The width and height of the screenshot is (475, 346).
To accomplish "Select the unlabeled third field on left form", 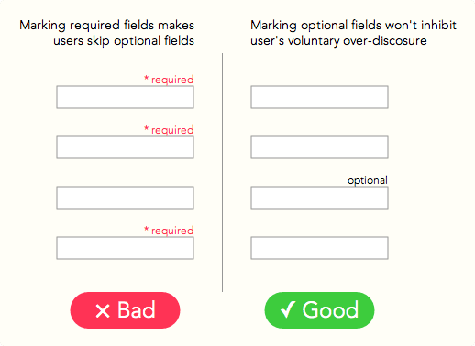I will pos(125,198).
